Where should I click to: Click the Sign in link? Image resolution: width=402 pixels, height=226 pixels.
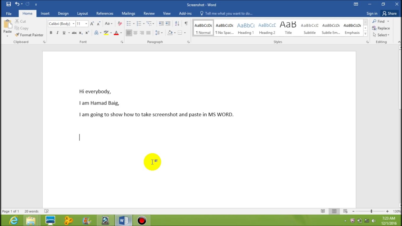[x=372, y=13]
